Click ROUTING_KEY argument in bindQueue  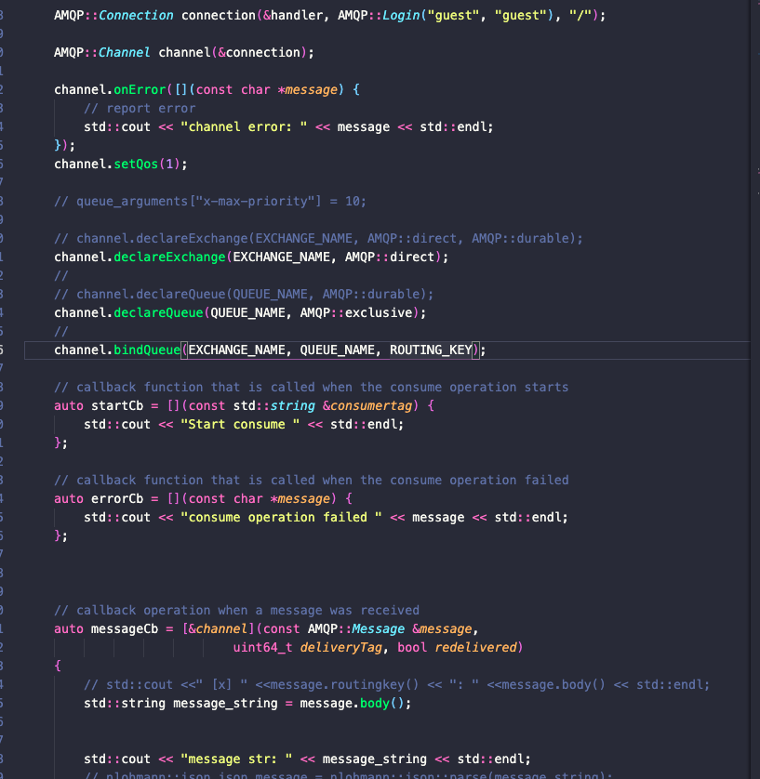[x=431, y=350]
